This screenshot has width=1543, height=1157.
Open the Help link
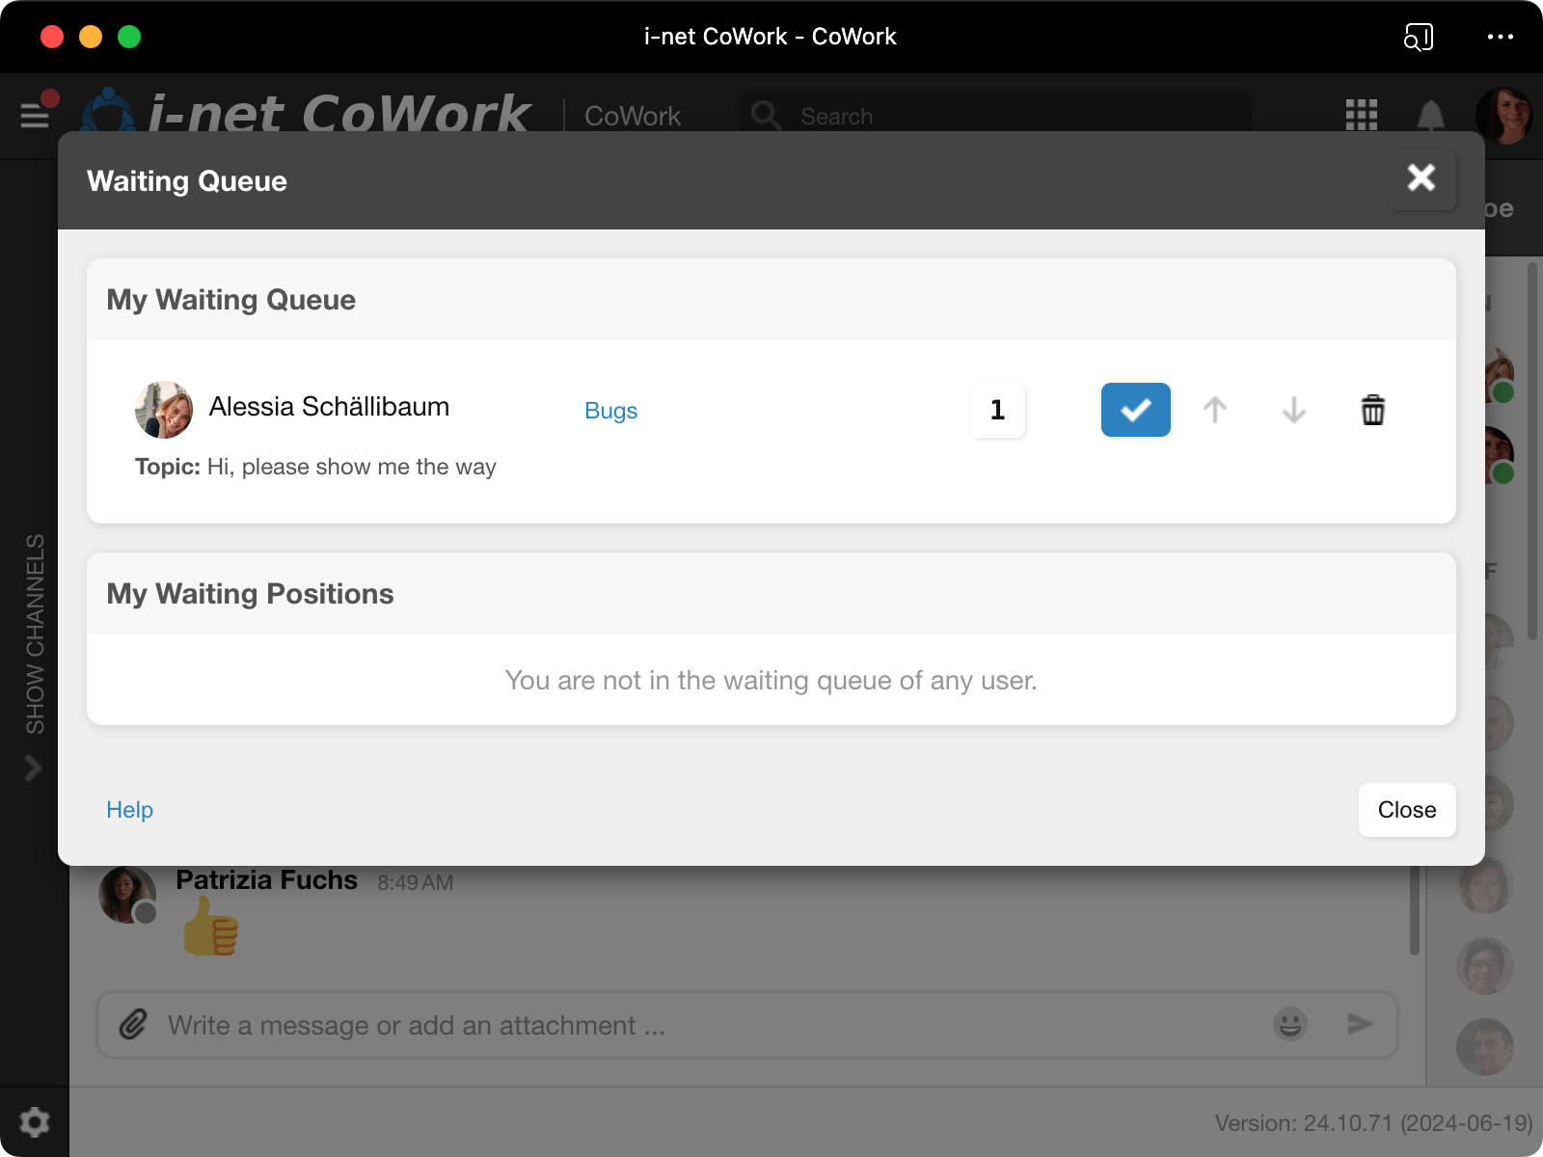[x=129, y=810]
